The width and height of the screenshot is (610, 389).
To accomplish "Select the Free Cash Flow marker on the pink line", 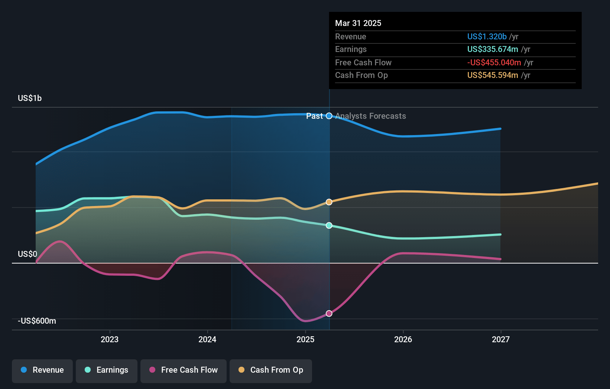I will 329,314.
